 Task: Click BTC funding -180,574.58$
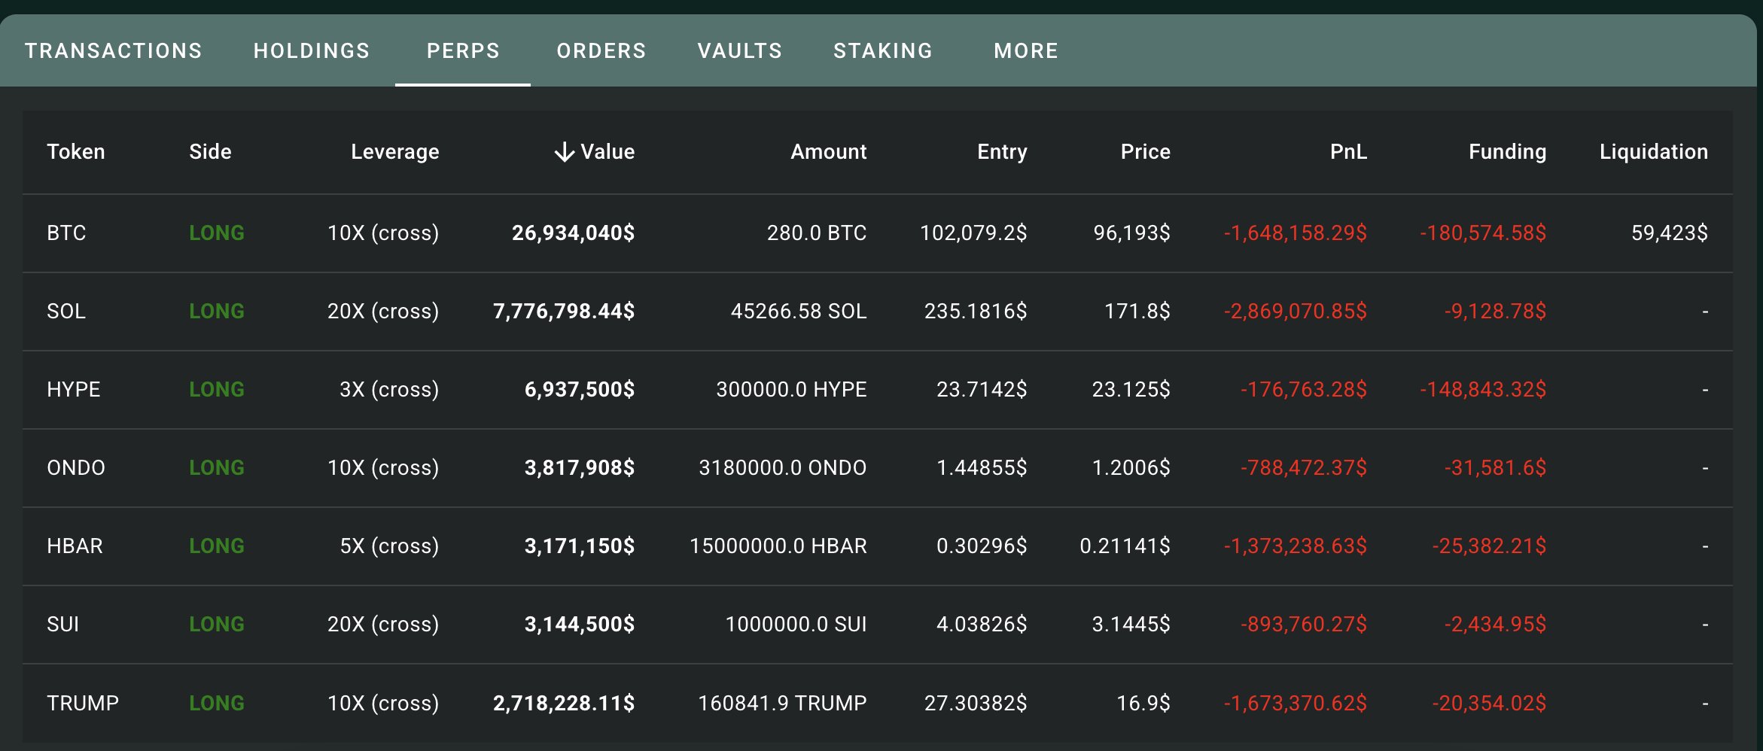1483,233
